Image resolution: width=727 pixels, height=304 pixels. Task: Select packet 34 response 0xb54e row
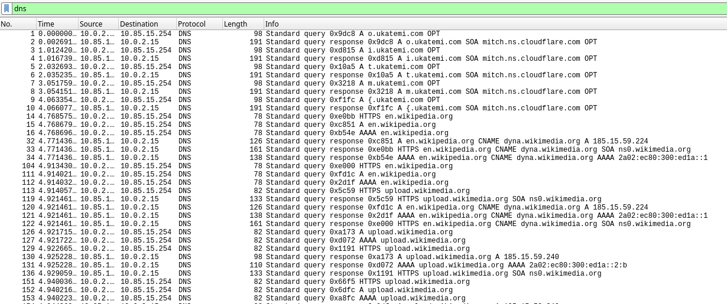[363, 158]
